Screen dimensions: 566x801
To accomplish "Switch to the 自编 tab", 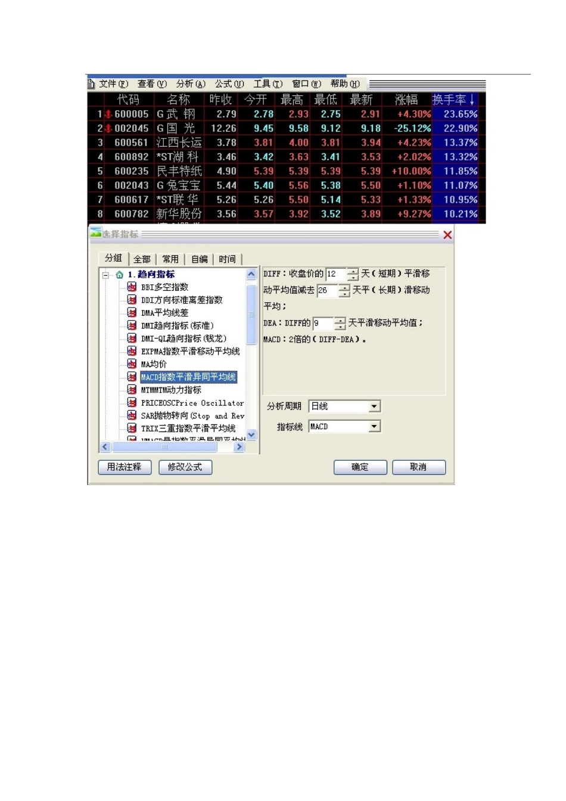I will [x=200, y=259].
